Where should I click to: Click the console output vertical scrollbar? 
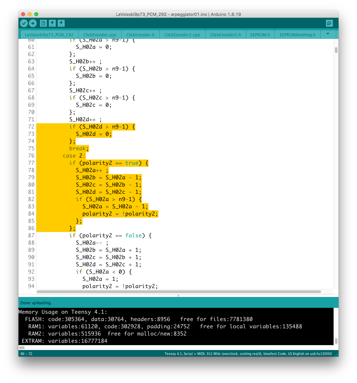point(336,341)
